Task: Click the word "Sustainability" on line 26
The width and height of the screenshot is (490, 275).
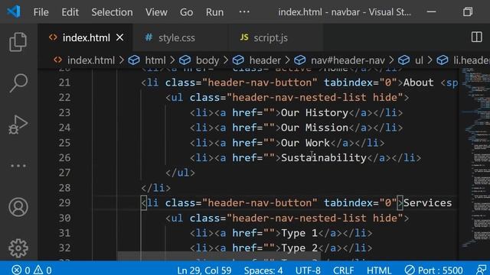Action: 323,158
